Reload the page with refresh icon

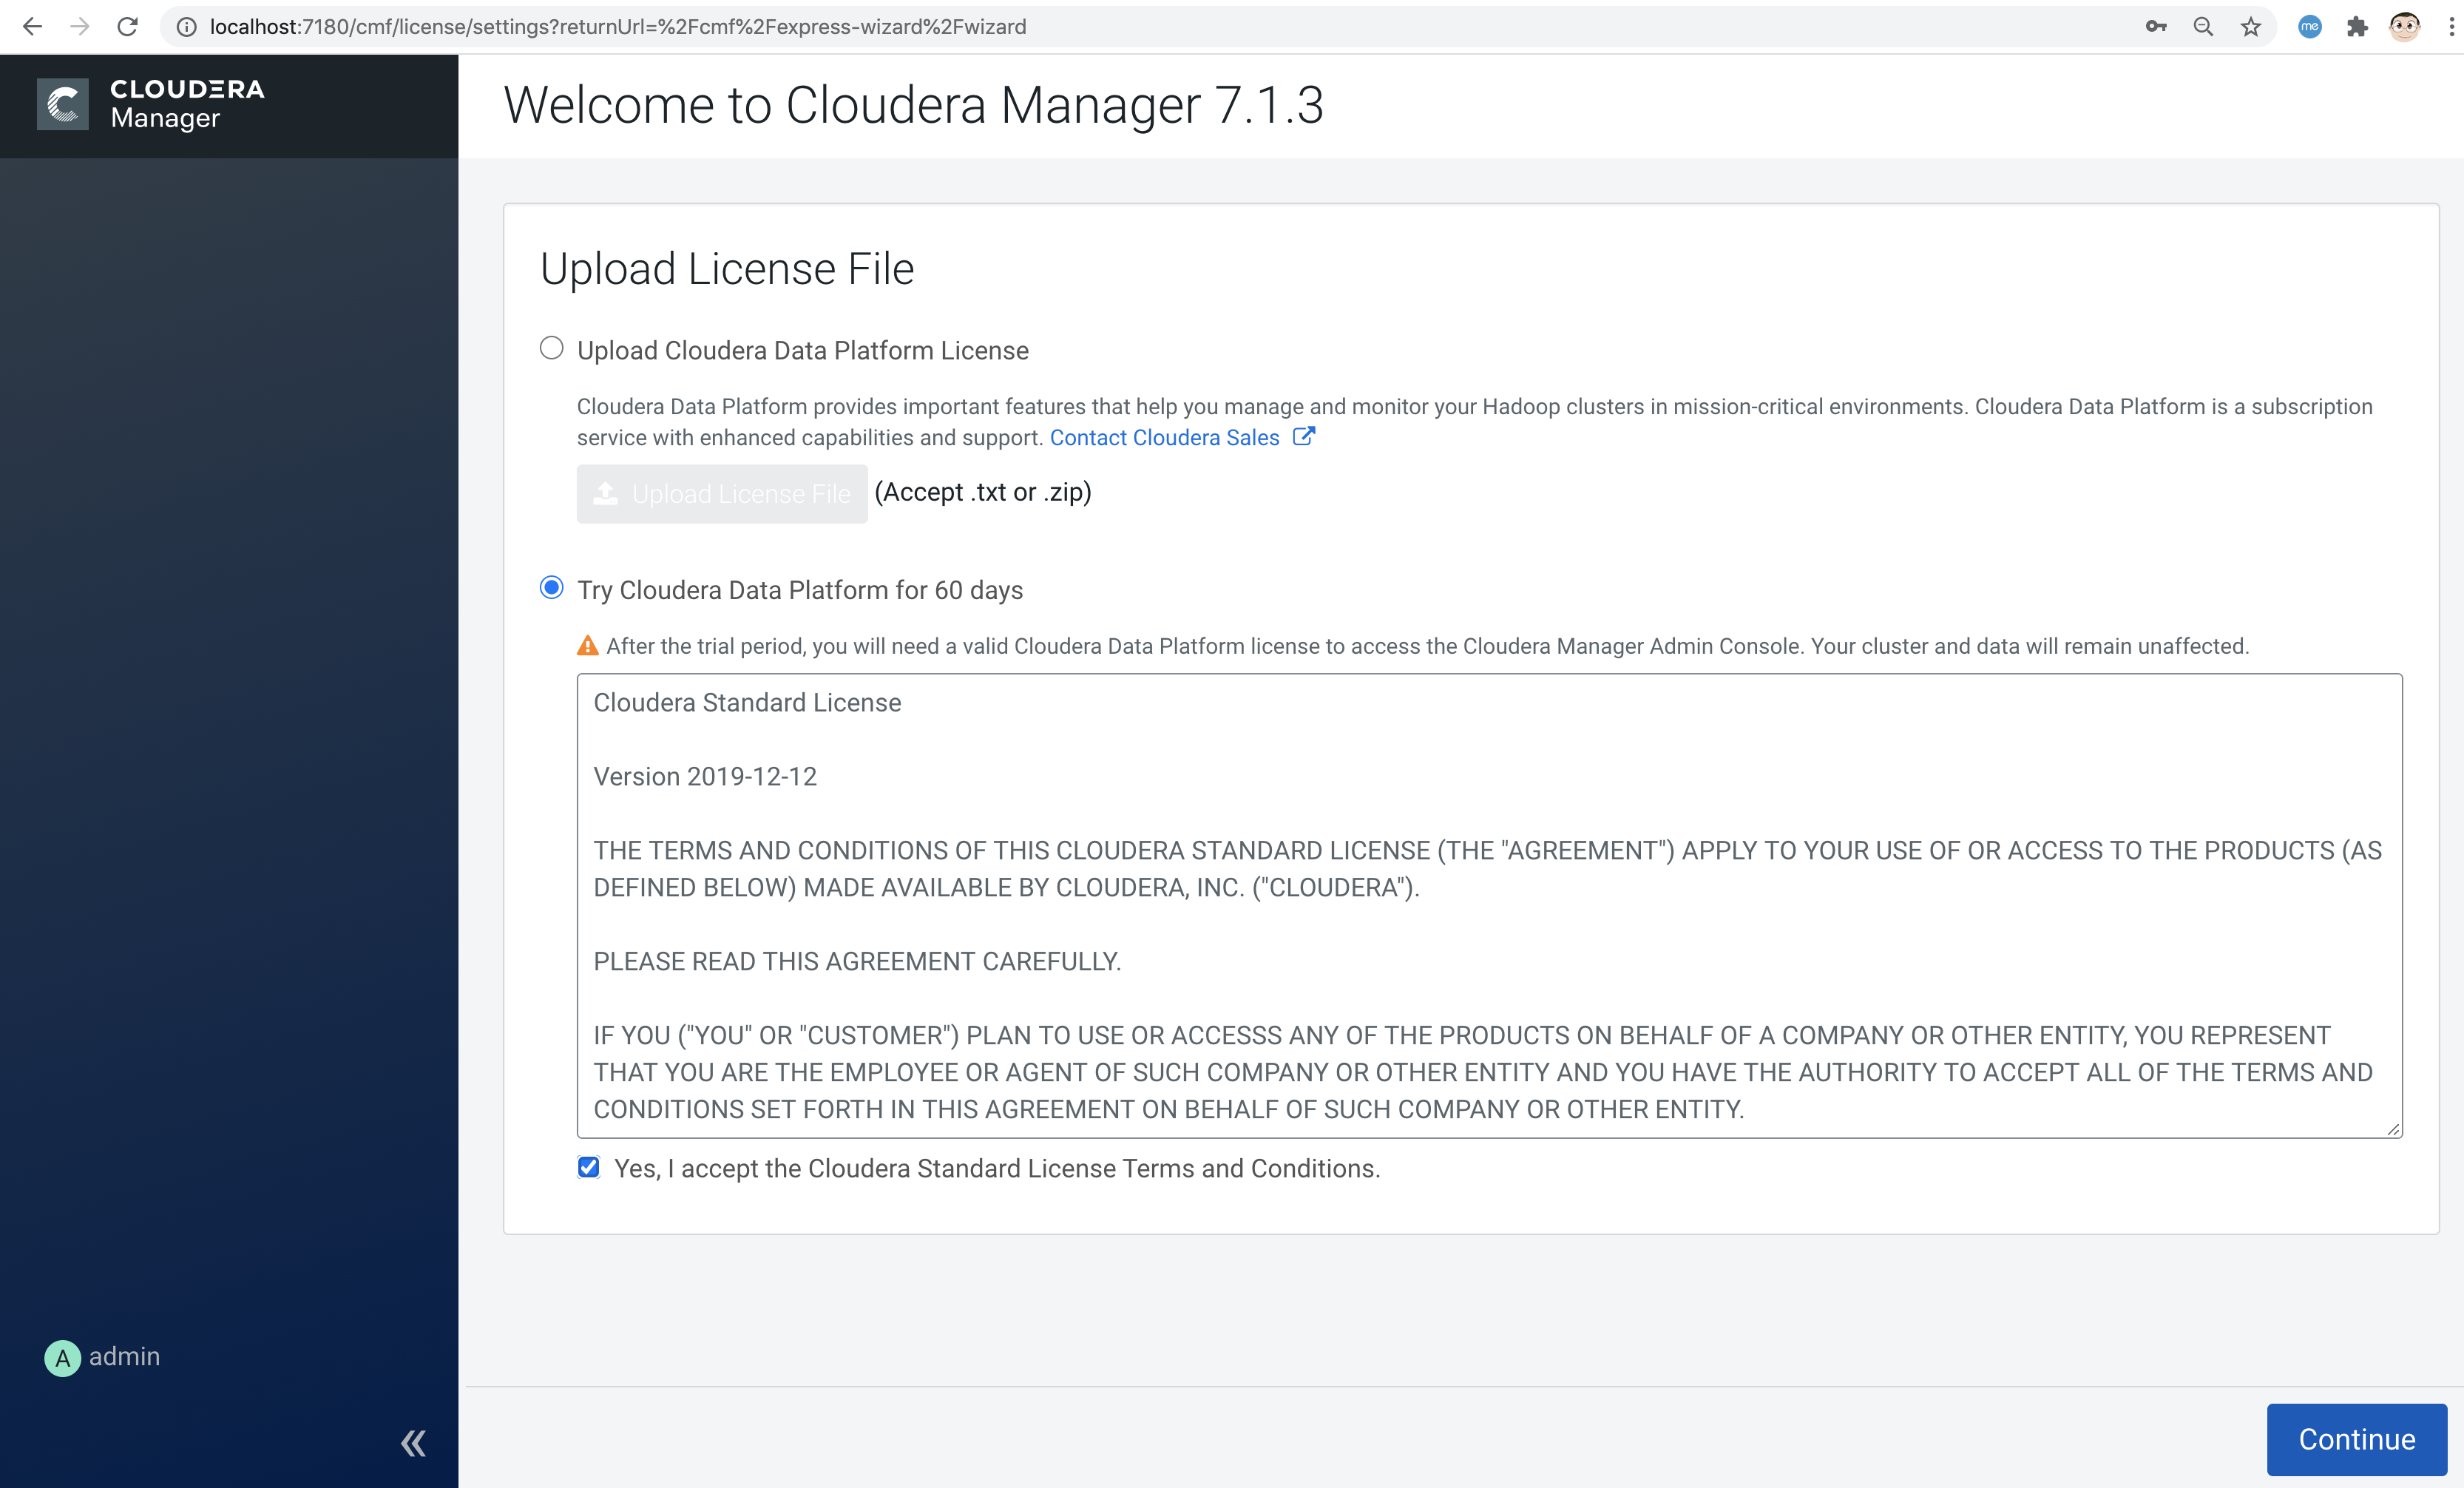pyautogui.click(x=127, y=27)
